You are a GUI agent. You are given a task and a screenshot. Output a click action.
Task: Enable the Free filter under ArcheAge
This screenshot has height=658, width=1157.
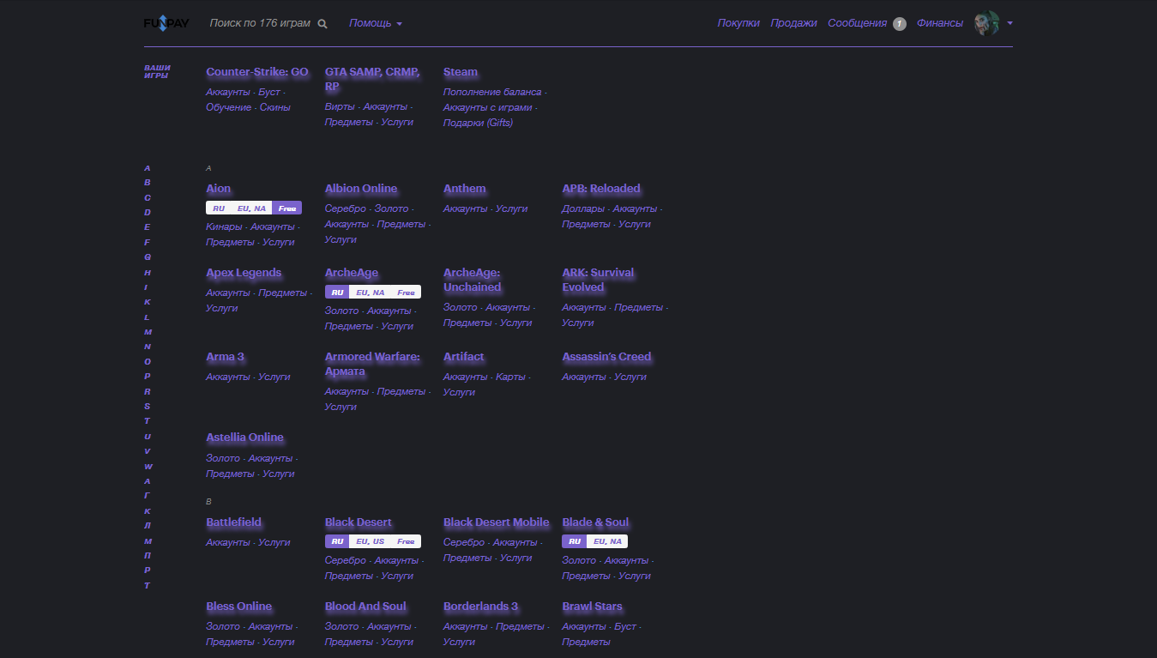(x=409, y=291)
